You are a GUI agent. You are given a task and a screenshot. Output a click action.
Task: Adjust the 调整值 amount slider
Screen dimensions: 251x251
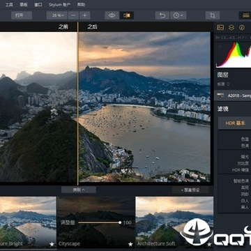click(x=99, y=222)
